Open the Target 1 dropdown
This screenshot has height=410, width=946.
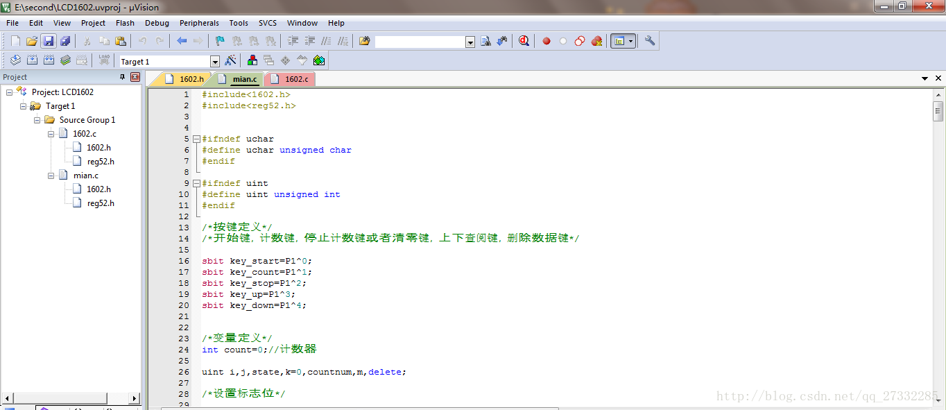tap(214, 62)
